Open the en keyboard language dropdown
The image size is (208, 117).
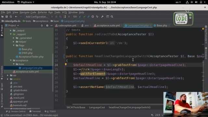pyautogui.click(x=178, y=2)
